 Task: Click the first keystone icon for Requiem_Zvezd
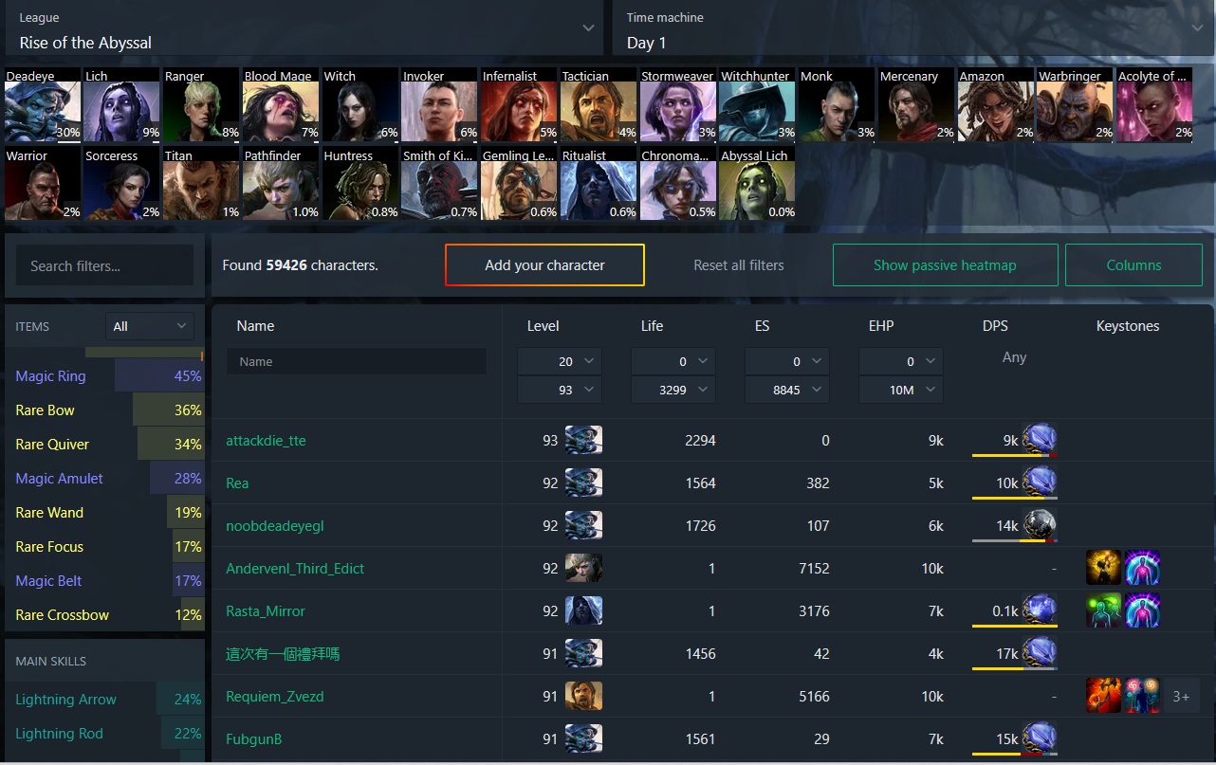1103,696
